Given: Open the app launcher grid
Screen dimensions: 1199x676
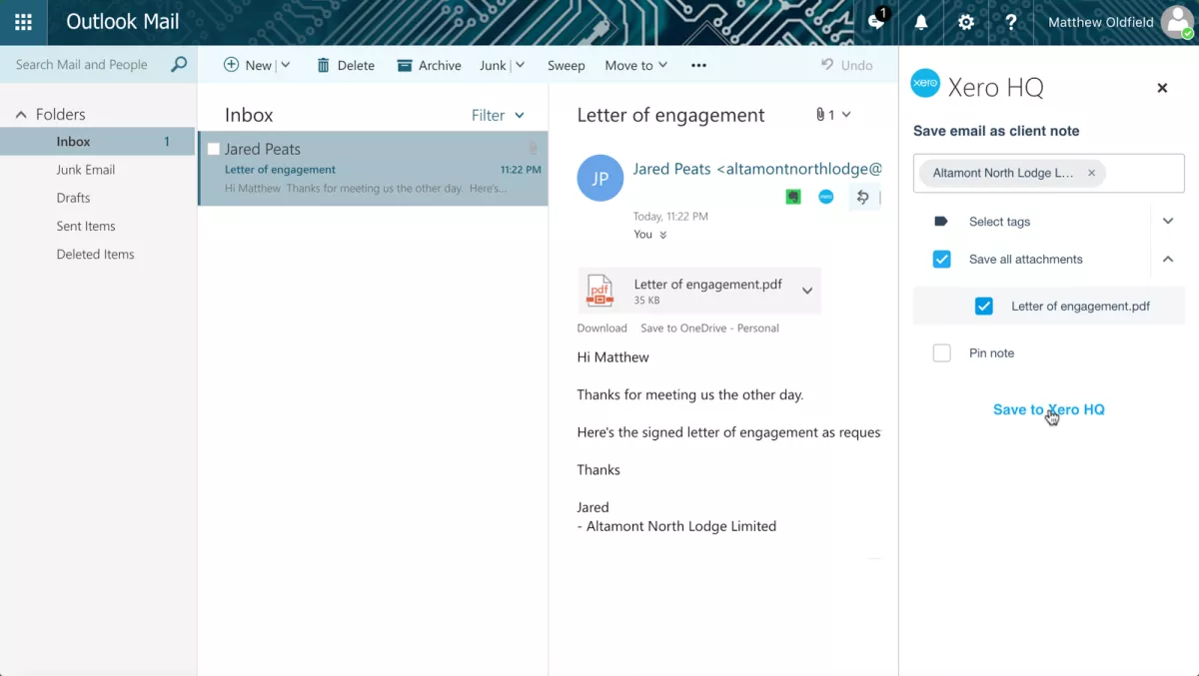Looking at the screenshot, I should pyautogui.click(x=23, y=22).
